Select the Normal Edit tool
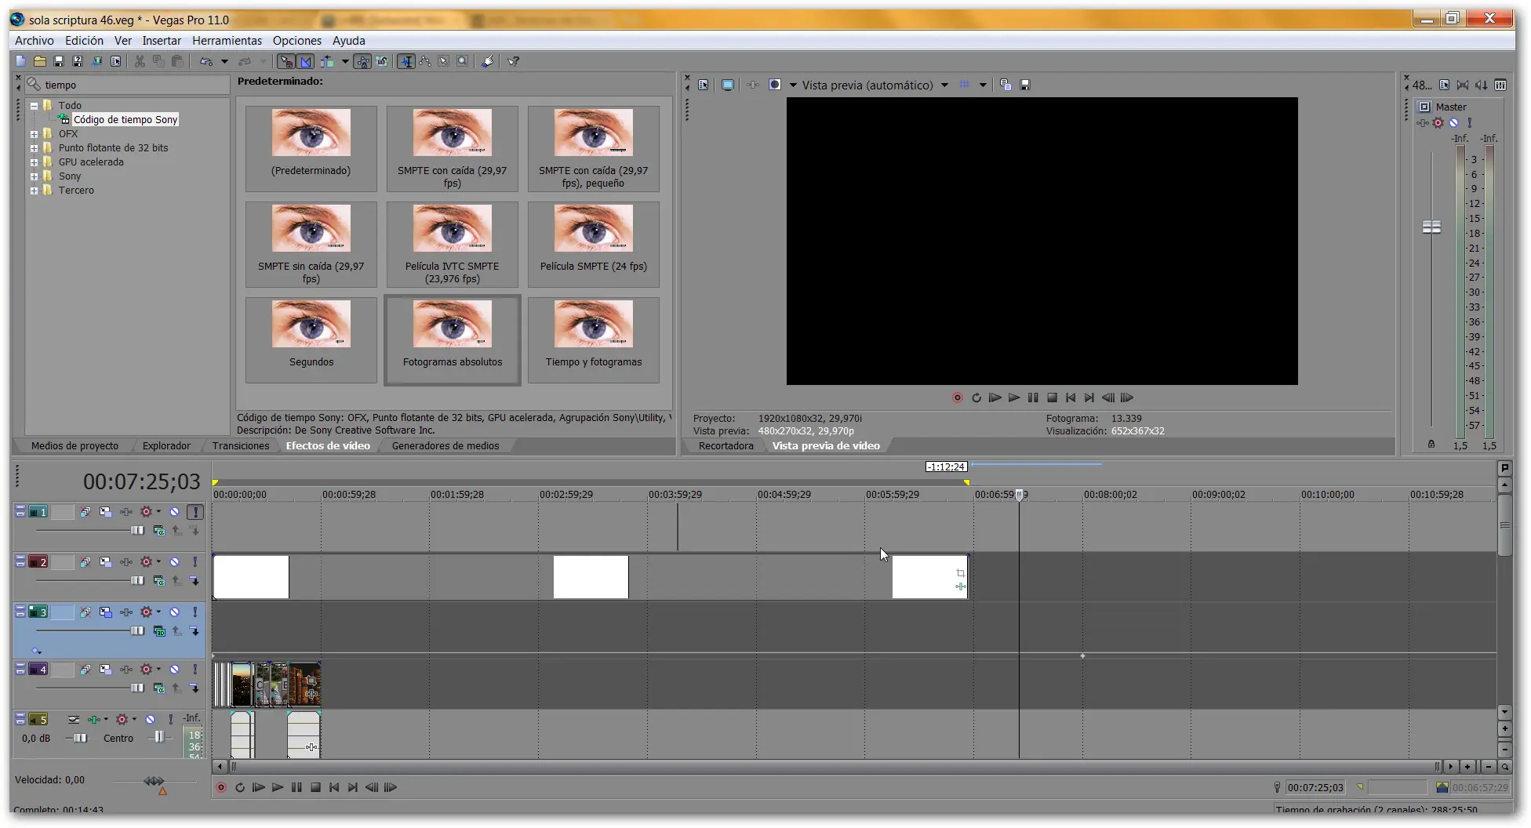1531x828 pixels. coord(406,61)
